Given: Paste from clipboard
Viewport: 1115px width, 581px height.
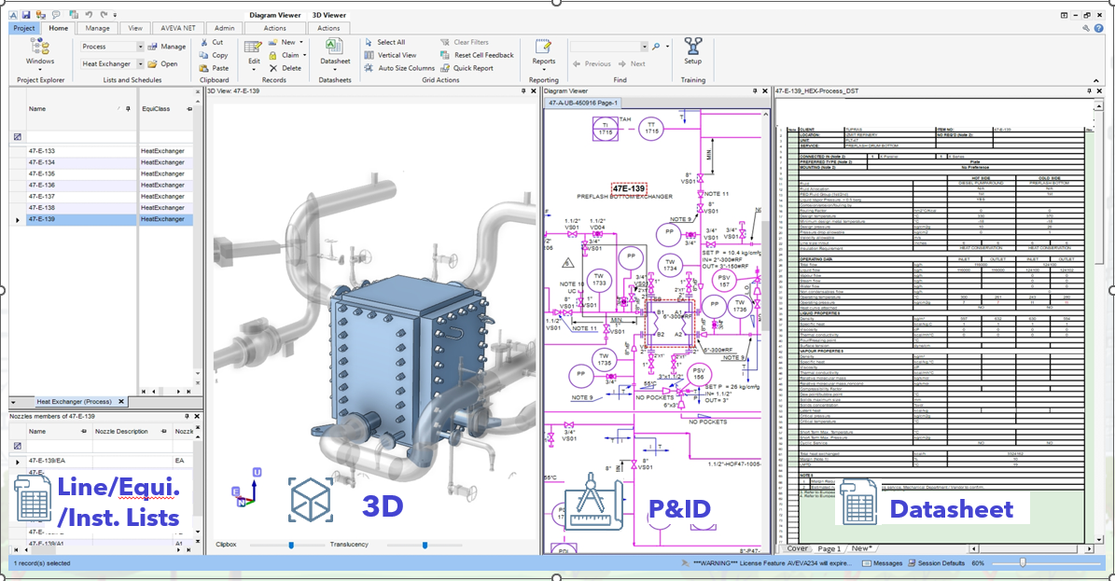Looking at the screenshot, I should (215, 68).
